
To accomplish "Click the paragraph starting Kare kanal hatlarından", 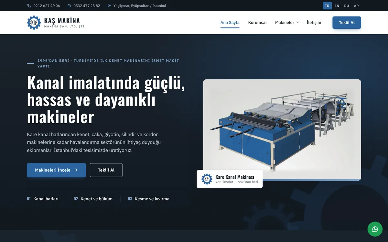I will (x=94, y=142).
